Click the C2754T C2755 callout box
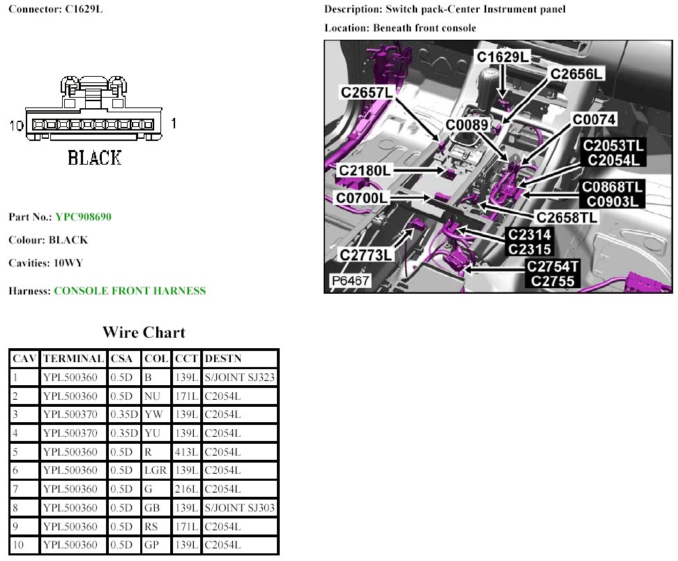The width and height of the screenshot is (678, 561). (x=553, y=274)
